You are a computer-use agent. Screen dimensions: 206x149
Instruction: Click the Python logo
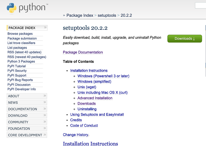[27, 8]
